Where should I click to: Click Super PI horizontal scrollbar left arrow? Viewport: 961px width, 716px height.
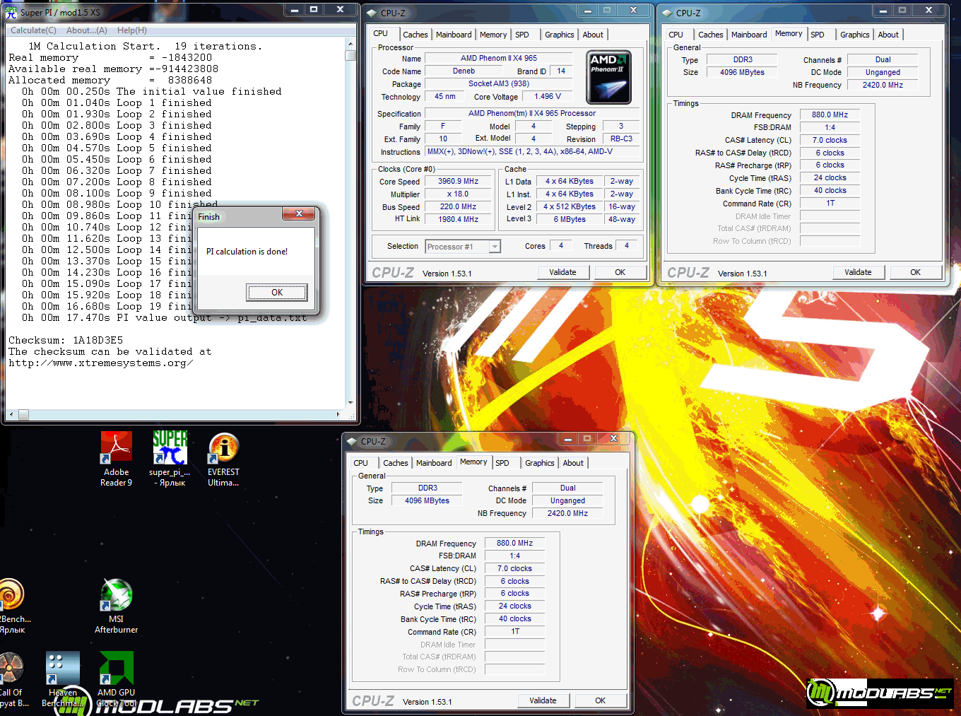coord(11,414)
